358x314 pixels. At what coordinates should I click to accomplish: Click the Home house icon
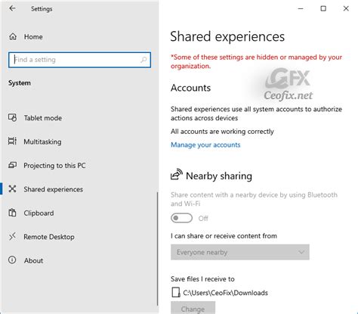13,36
